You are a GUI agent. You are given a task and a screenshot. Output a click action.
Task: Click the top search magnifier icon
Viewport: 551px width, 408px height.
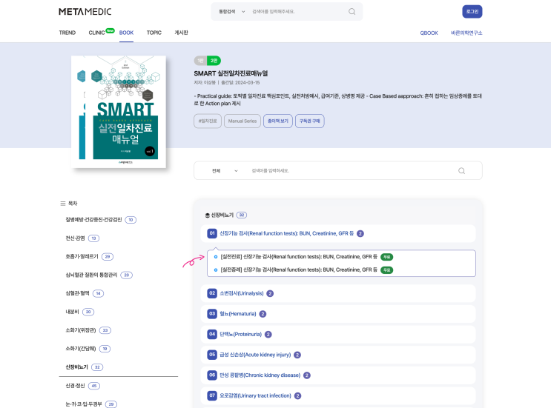(352, 12)
